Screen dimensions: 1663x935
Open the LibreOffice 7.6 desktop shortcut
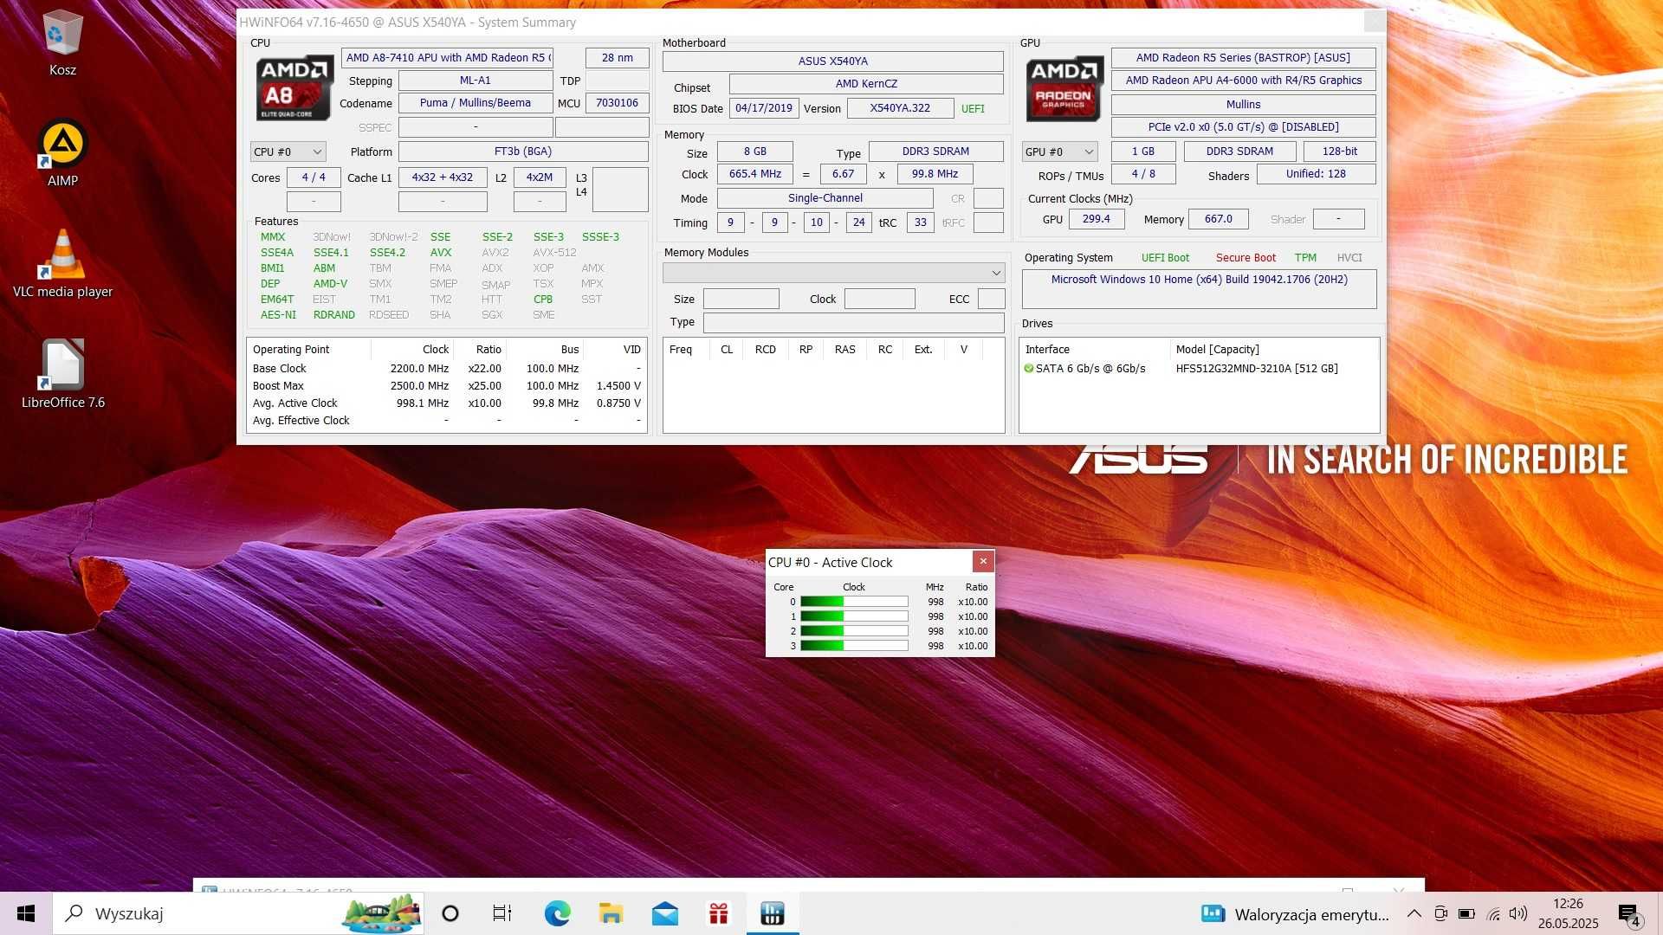(62, 374)
